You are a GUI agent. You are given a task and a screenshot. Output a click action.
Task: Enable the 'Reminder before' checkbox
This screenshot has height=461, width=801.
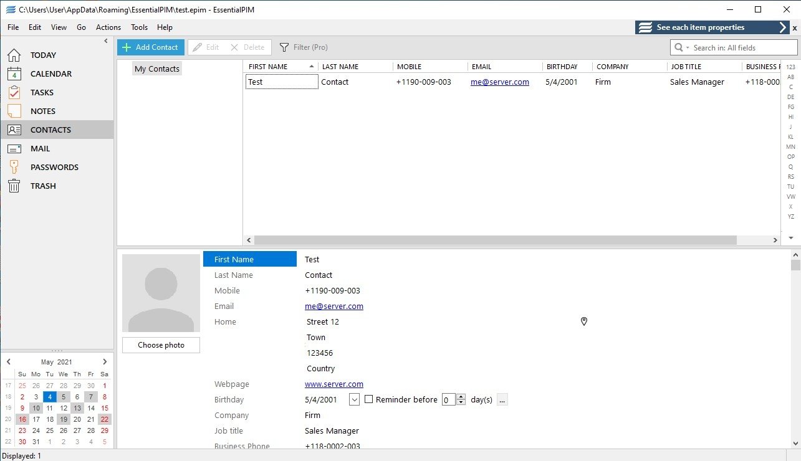click(368, 399)
